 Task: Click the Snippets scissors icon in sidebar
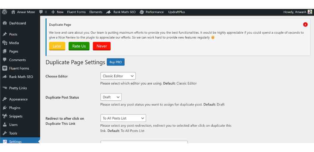(x=5, y=116)
